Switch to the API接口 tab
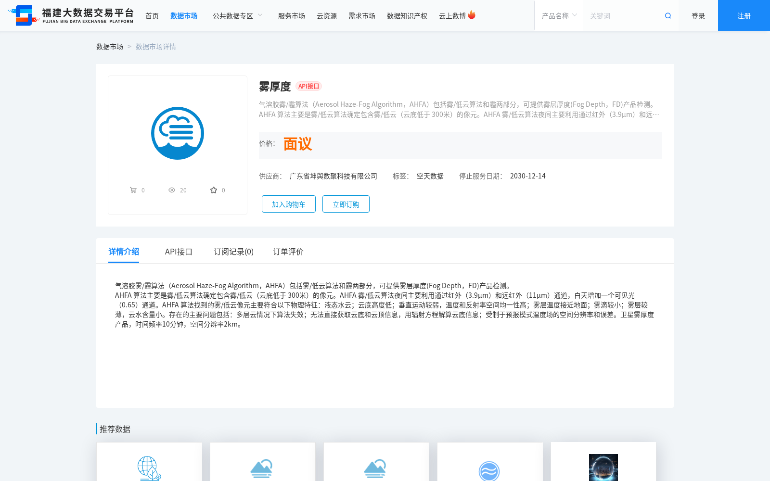The image size is (770, 481). point(179,252)
